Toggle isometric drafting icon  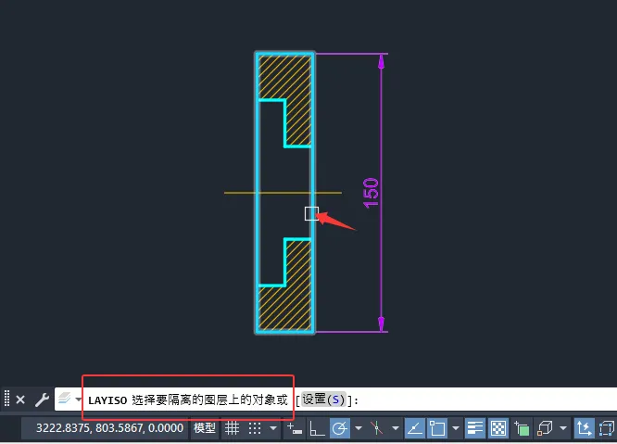(x=376, y=428)
